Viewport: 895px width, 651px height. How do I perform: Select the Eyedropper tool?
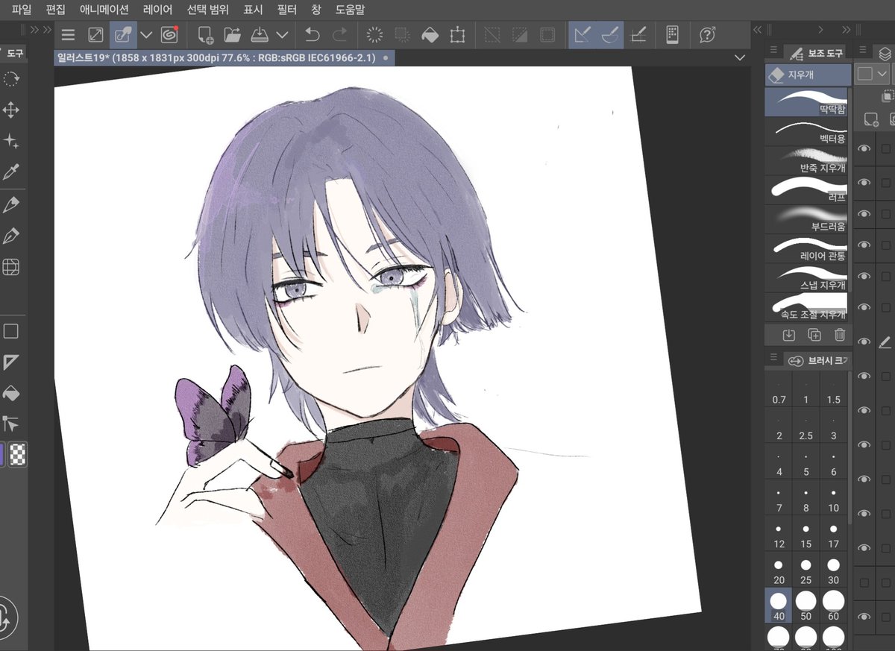pyautogui.click(x=11, y=172)
